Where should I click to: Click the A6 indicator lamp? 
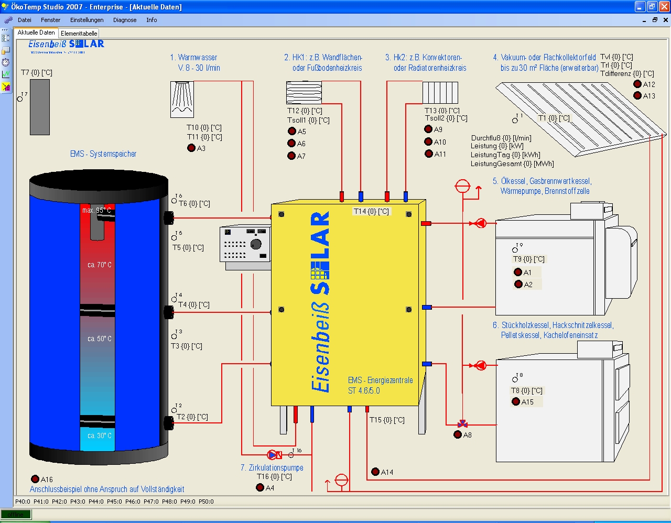pyautogui.click(x=292, y=143)
